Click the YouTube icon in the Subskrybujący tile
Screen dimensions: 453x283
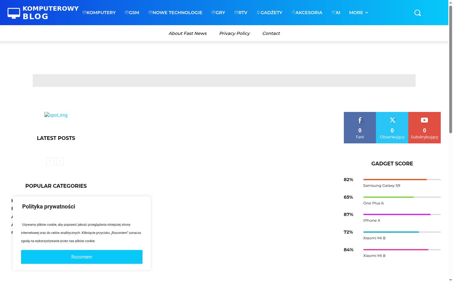[424, 120]
